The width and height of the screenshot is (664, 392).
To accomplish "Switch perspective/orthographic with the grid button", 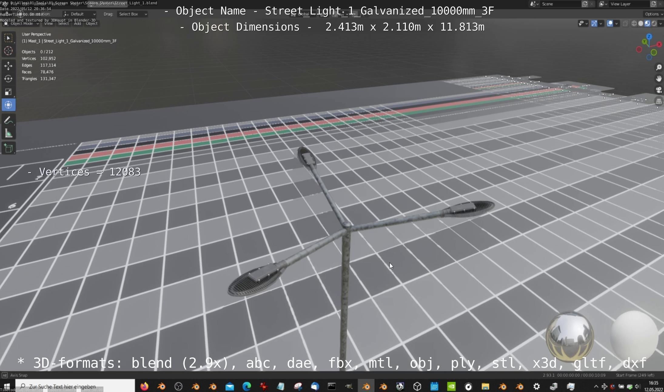I will [x=659, y=101].
